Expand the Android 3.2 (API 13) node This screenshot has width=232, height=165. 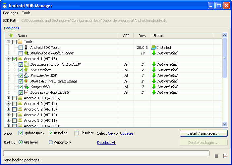8,109
